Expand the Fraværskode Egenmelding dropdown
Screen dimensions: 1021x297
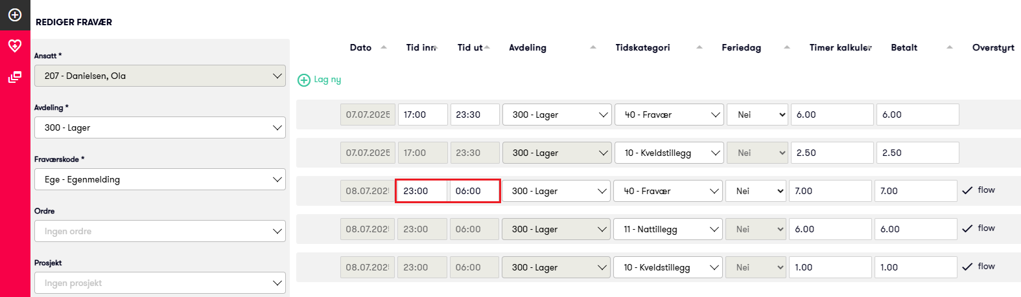[160, 179]
